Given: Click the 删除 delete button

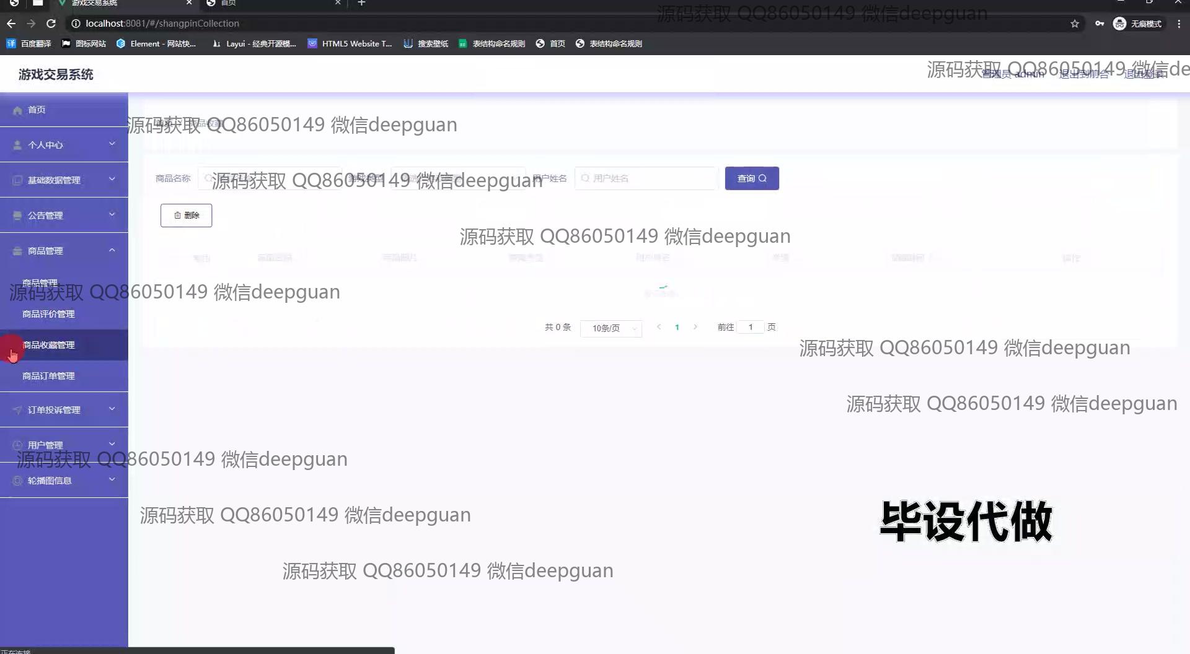Looking at the screenshot, I should click(x=186, y=216).
